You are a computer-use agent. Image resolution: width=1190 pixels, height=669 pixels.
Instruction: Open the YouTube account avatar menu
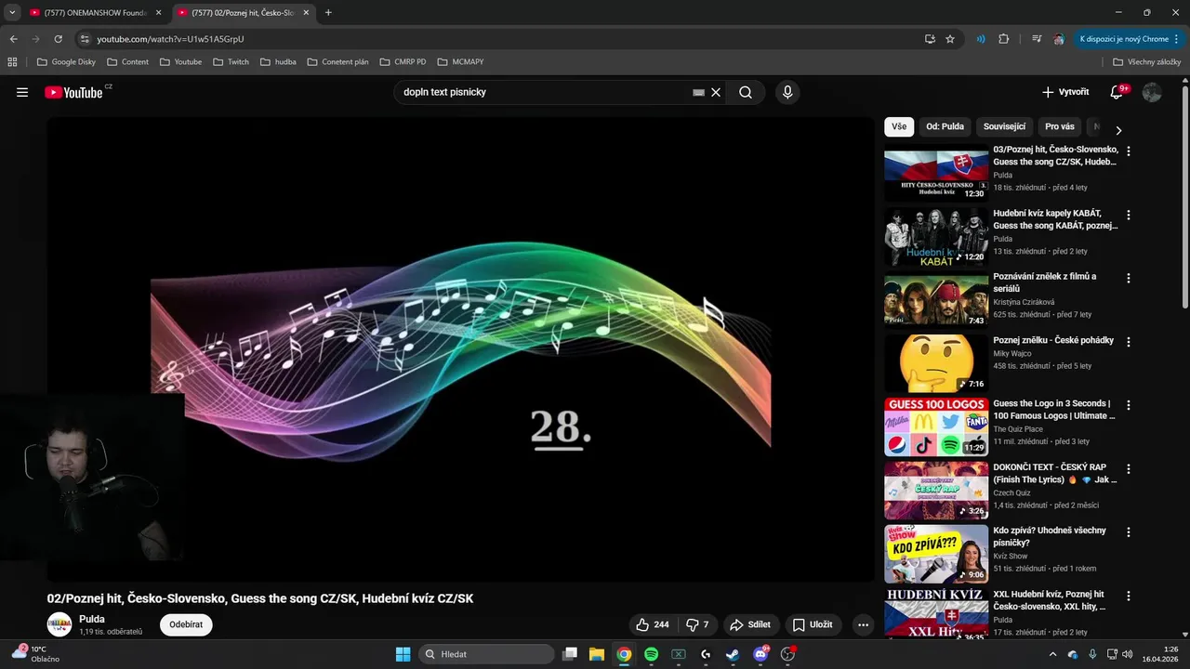point(1152,92)
